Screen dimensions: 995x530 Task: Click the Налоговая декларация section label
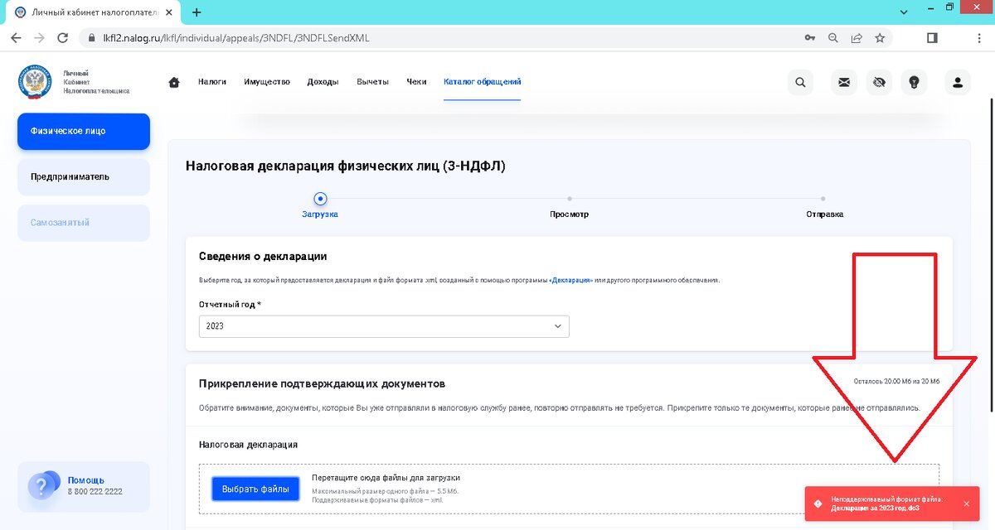tap(248, 445)
